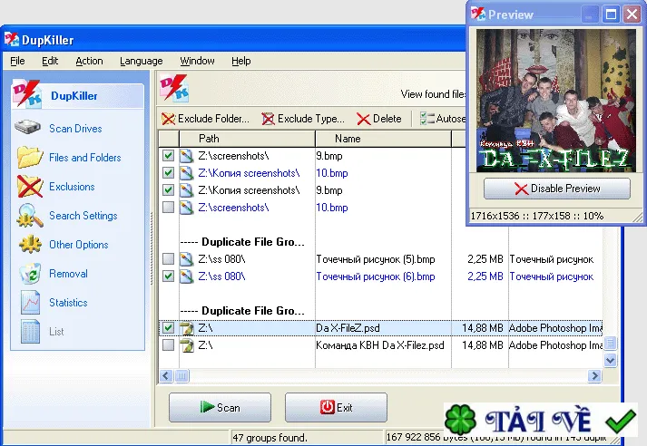
Task: Click the Exclude Folder toolbar icon
Action: point(169,119)
